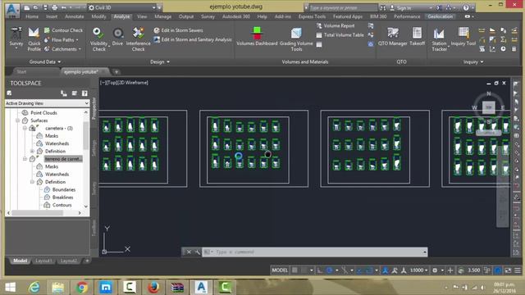The height and width of the screenshot is (295, 525).
Task: Select Boundaries tree item
Action: point(64,189)
